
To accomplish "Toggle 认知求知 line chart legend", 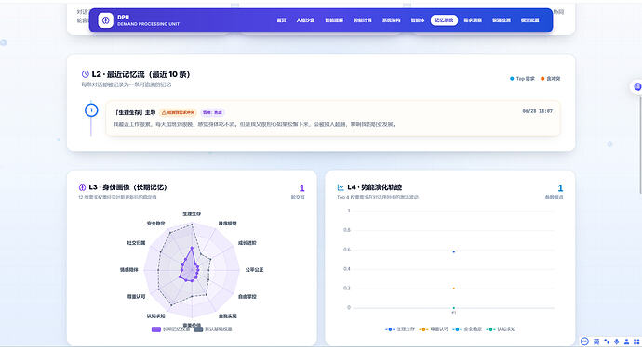I will (x=502, y=329).
